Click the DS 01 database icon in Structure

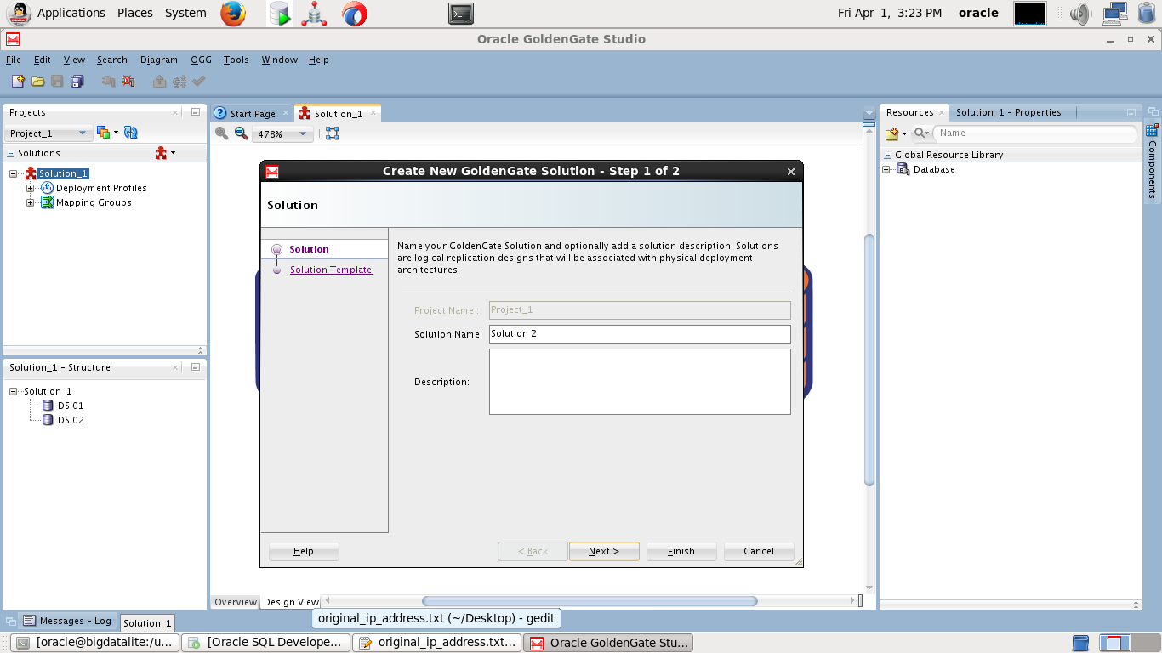click(x=48, y=406)
